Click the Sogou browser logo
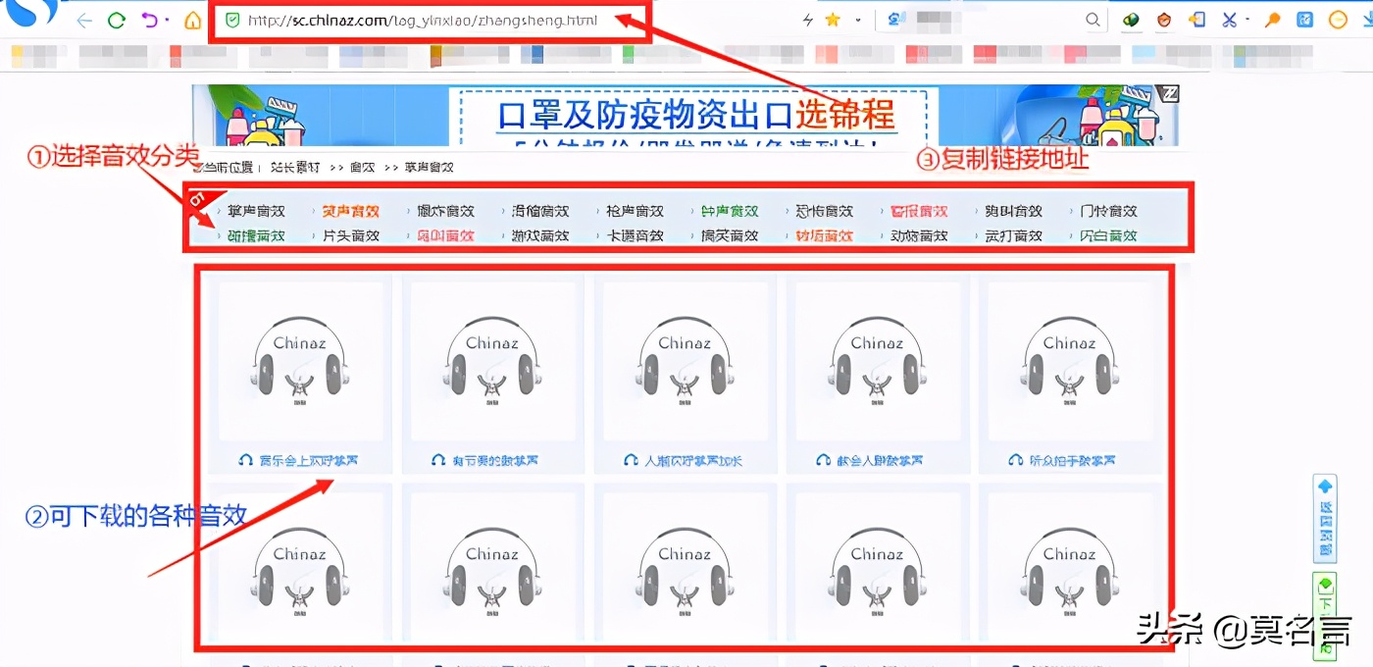1373x667 pixels. pos(29,14)
